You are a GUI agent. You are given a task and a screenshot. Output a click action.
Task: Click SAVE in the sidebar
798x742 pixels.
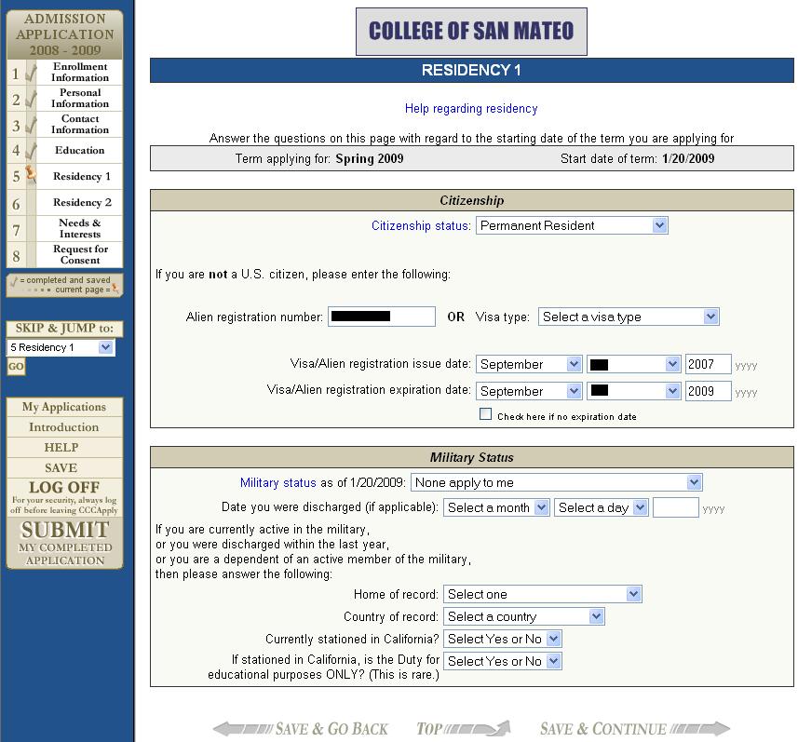pos(64,468)
